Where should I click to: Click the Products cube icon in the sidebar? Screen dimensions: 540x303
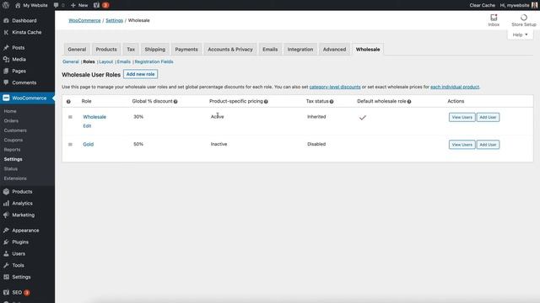[x=6, y=192]
